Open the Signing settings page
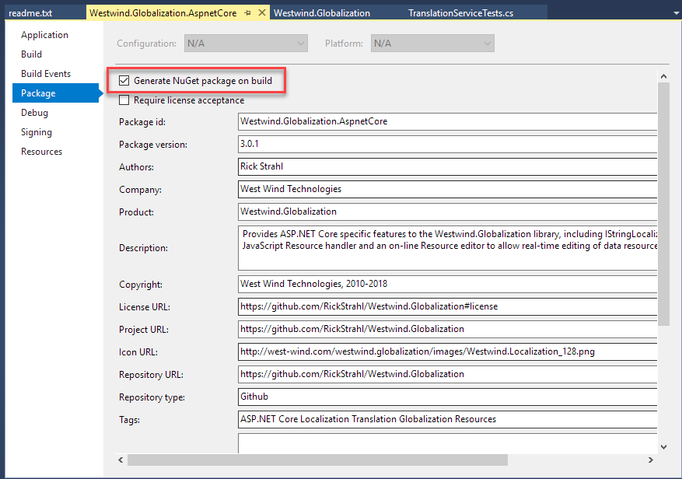Image resolution: width=682 pixels, height=479 pixels. coord(36,132)
